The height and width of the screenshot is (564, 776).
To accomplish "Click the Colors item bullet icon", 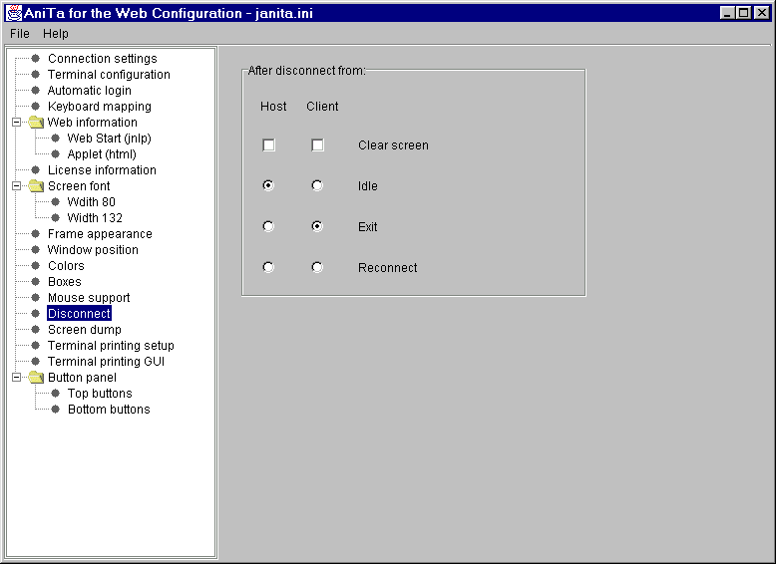I will (36, 266).
